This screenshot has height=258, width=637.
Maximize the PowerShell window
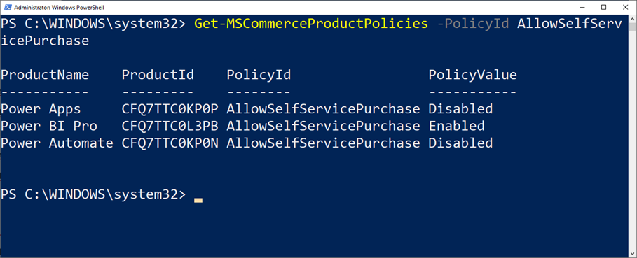(603, 7)
